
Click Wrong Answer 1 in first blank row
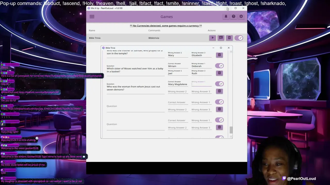[x=201, y=102]
